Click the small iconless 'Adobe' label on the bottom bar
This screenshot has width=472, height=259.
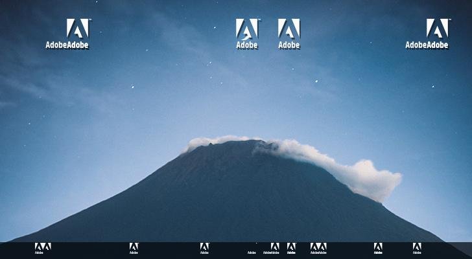[252, 253]
